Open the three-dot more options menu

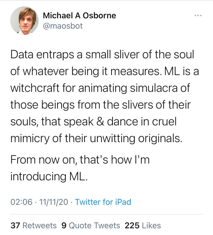[198, 15]
